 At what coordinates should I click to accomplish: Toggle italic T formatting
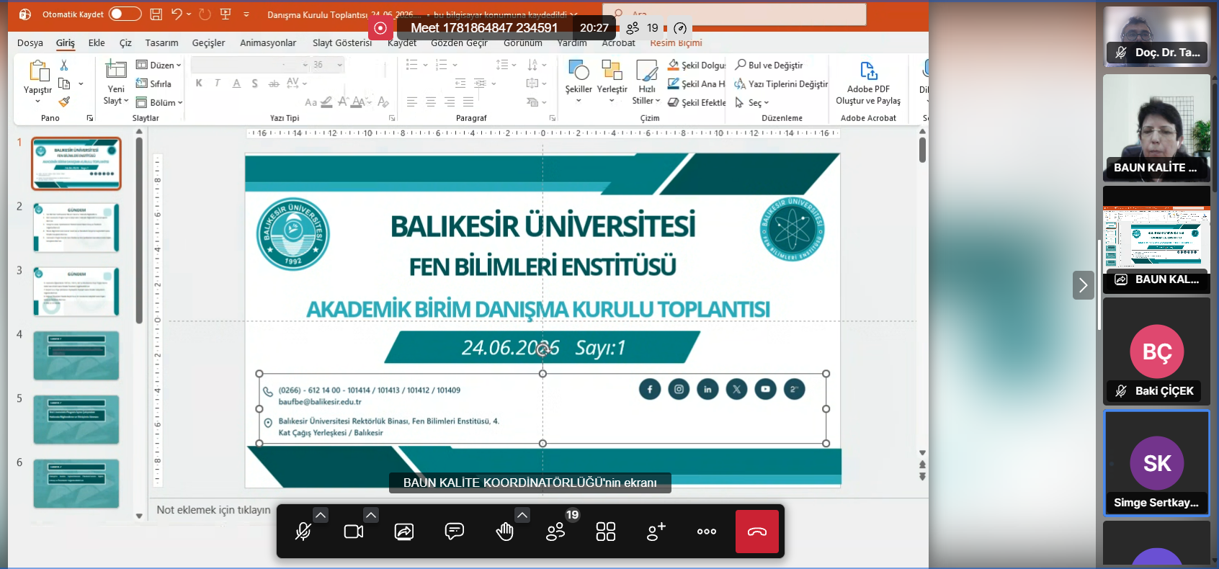click(217, 84)
